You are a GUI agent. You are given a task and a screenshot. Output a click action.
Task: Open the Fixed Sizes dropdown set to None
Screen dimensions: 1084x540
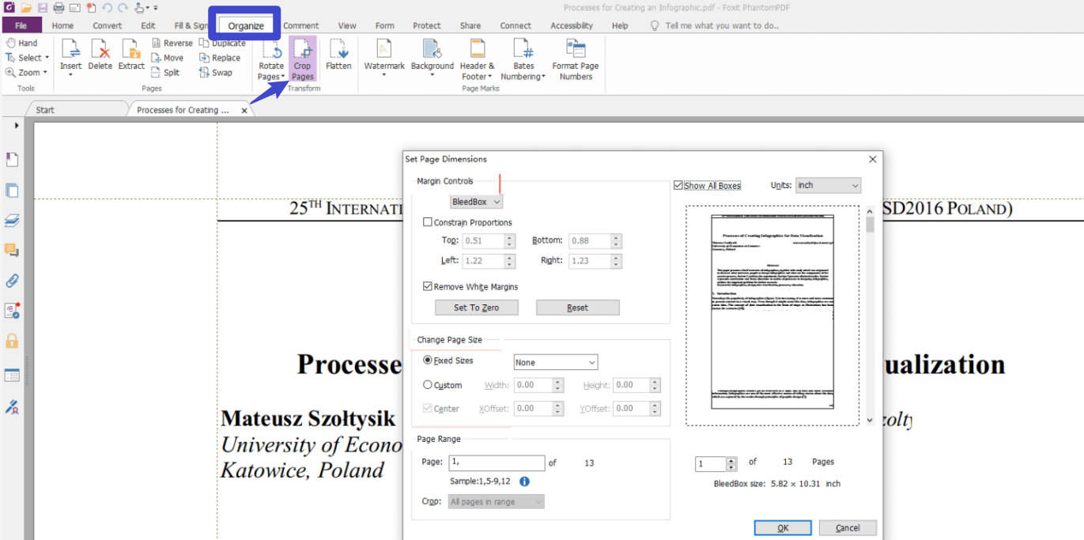[x=555, y=361]
